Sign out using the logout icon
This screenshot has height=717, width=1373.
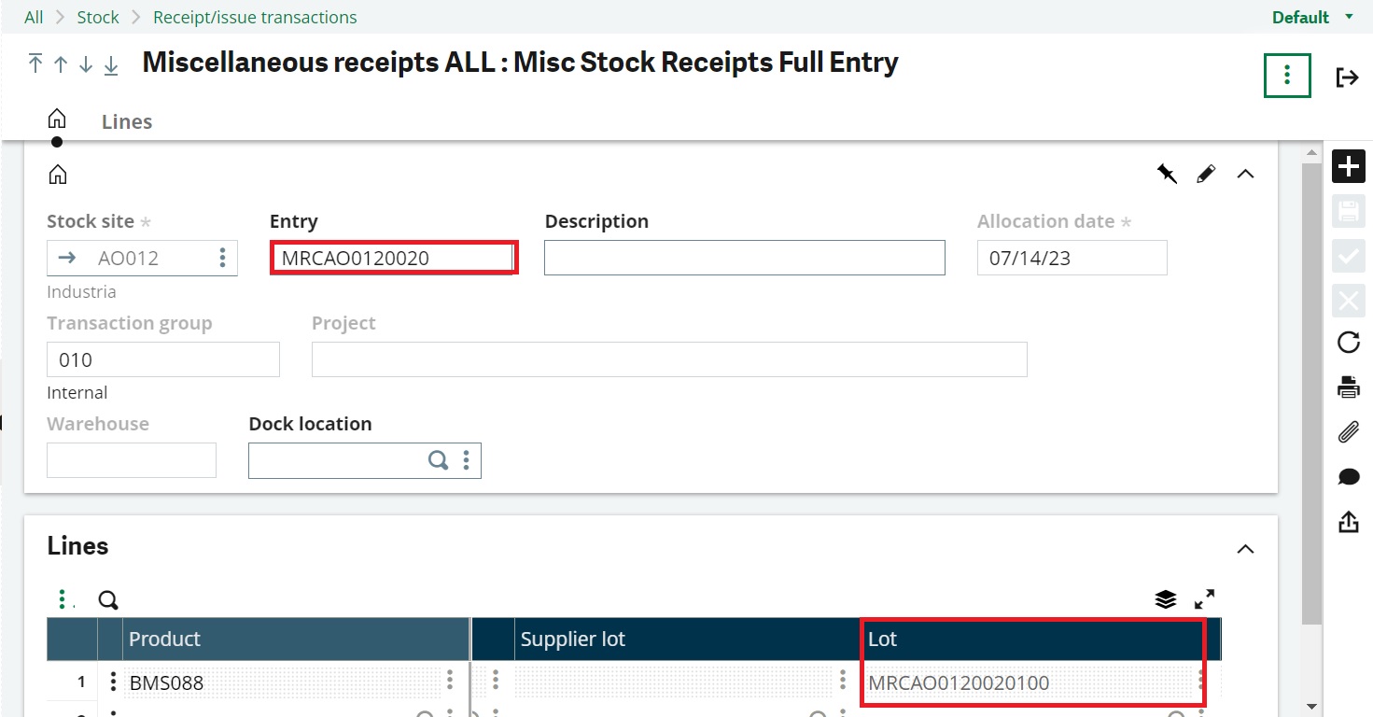point(1348,77)
